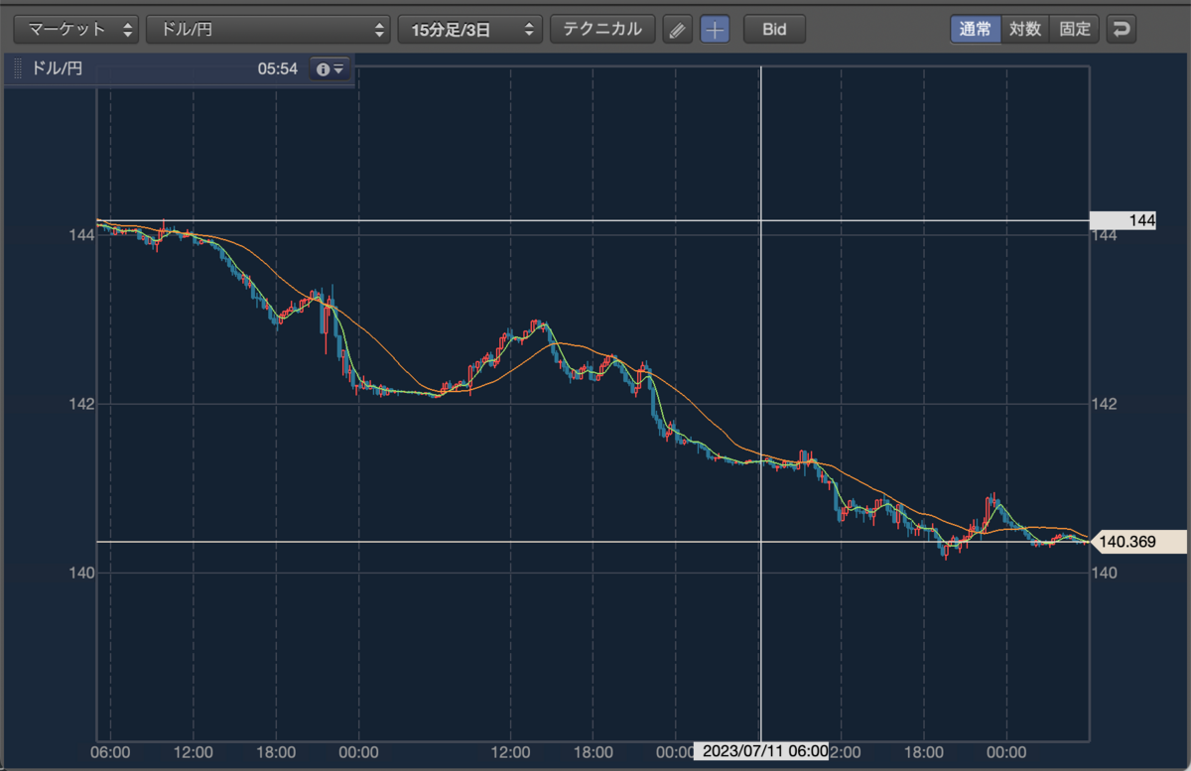The image size is (1191, 771).
Task: Click the 140.369 current price label
Action: [1137, 542]
